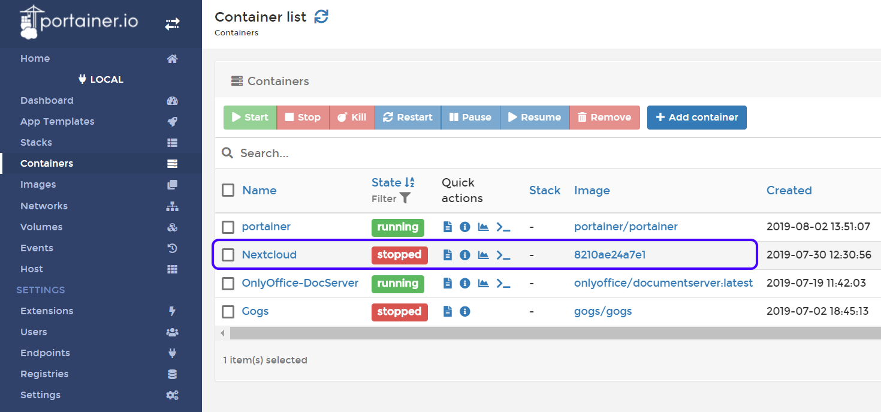Screen dimensions: 881x412
Task: Click the Add container button
Action: point(696,118)
